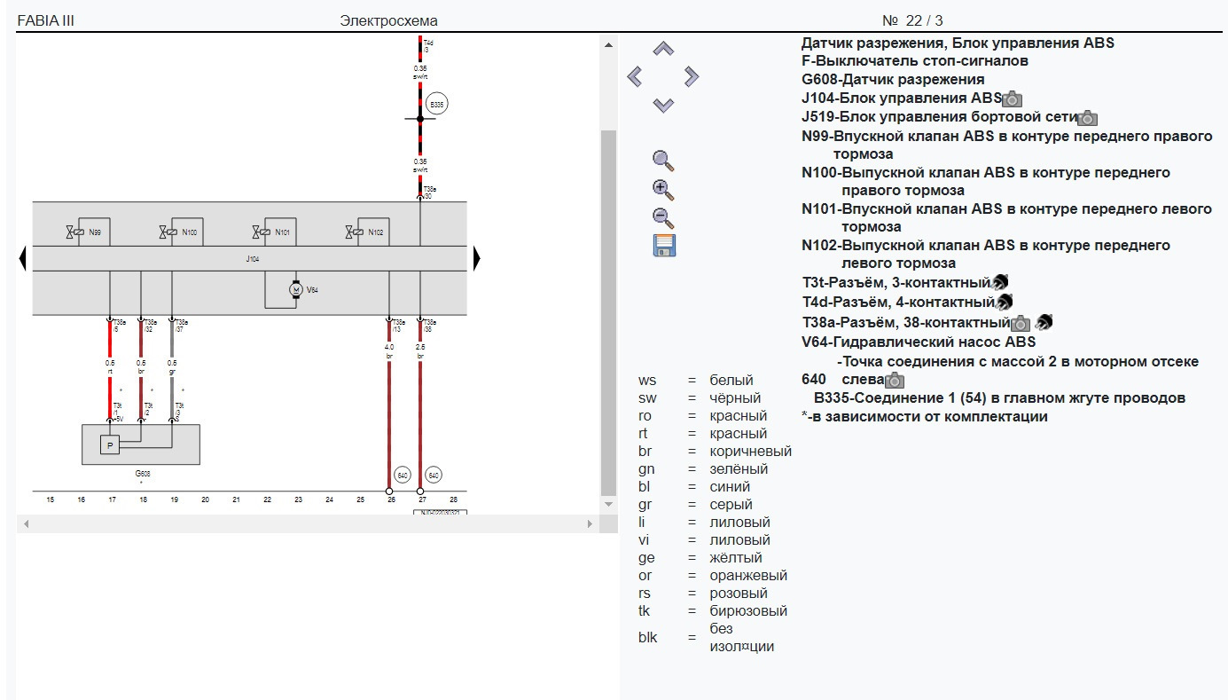
Task: Click "Датчик разрежения, Блок управления ABS" title
Action: point(958,43)
